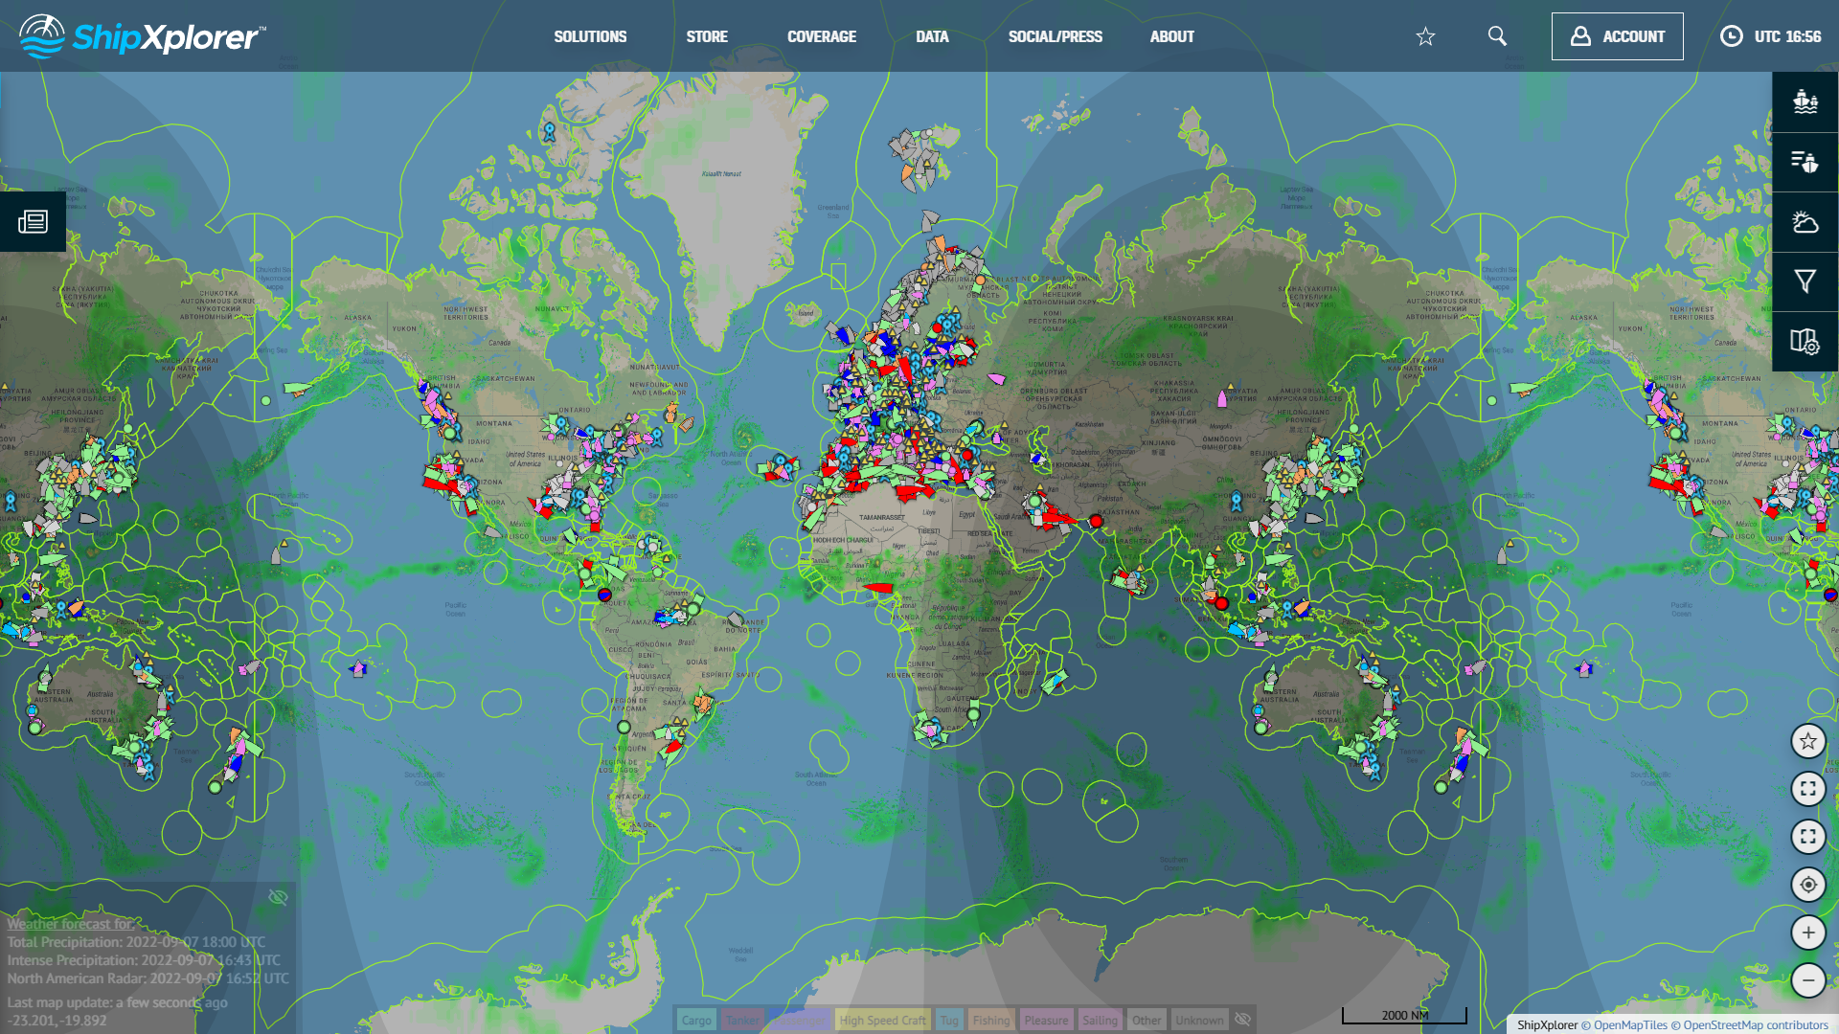Click the favorites star in the header
The height and width of the screenshot is (1034, 1839).
(1425, 36)
